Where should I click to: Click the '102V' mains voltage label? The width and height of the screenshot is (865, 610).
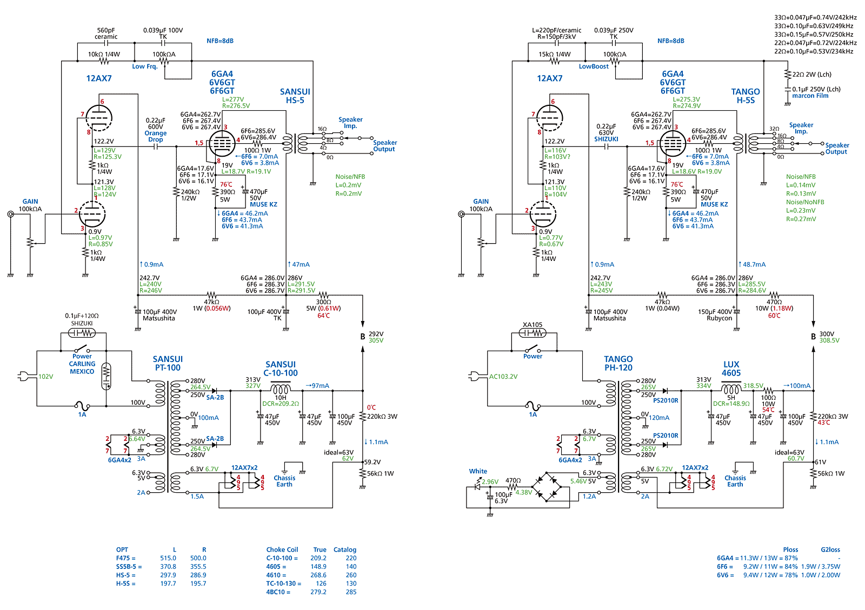[46, 377]
